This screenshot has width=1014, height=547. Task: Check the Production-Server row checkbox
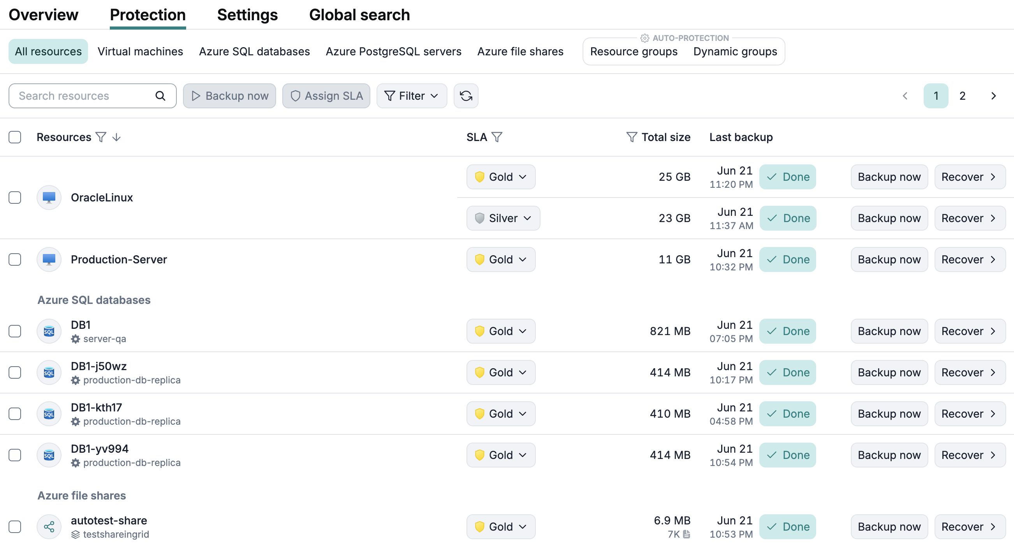15,259
